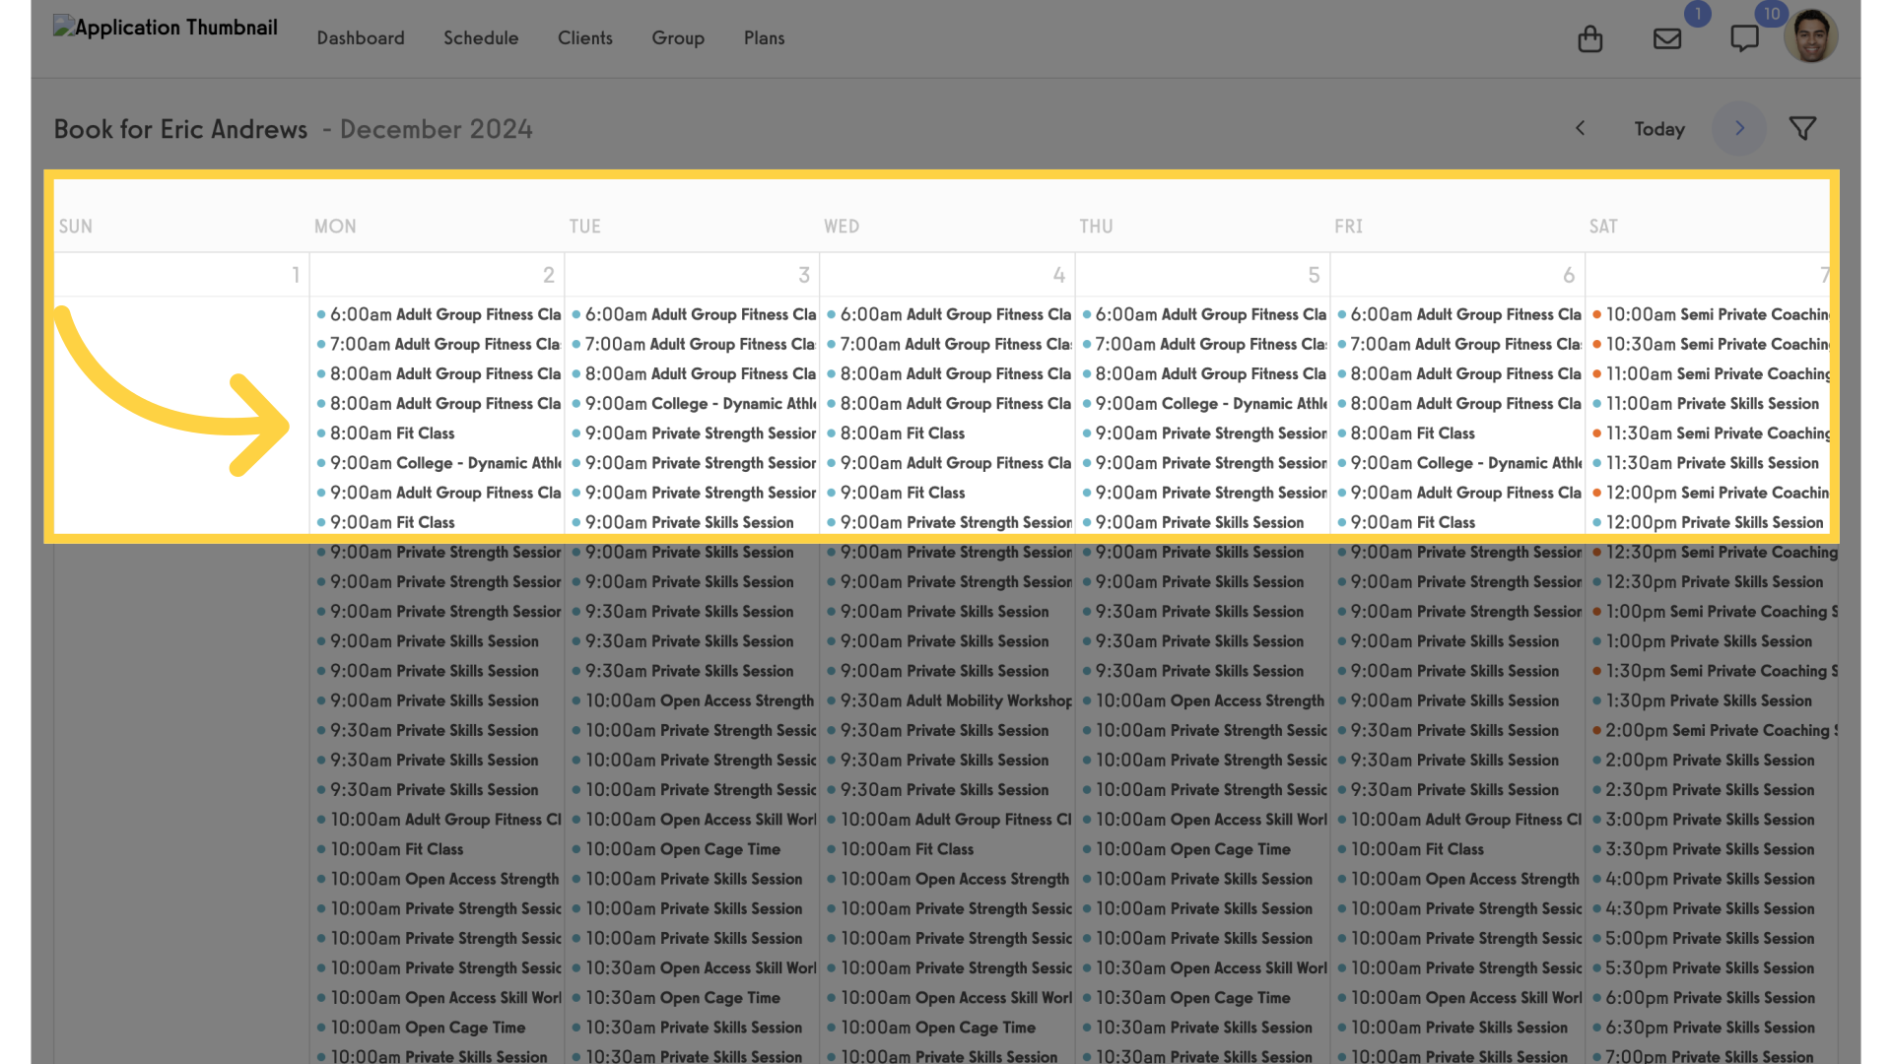Image resolution: width=1892 pixels, height=1064 pixels.
Task: Select Wednesday 8:00am Fit Class
Action: coord(897,433)
